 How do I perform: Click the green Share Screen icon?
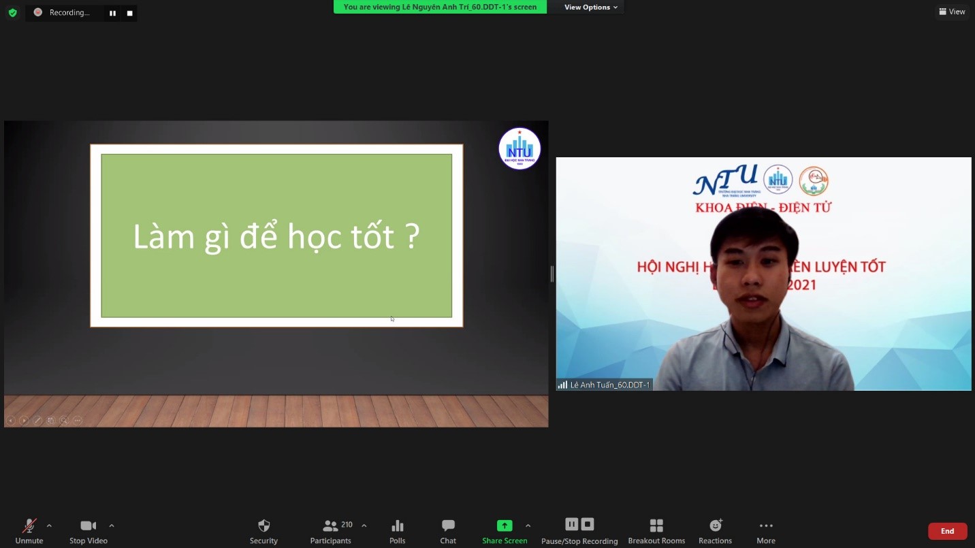pos(505,526)
